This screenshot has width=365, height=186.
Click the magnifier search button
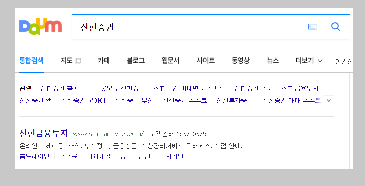[336, 27]
